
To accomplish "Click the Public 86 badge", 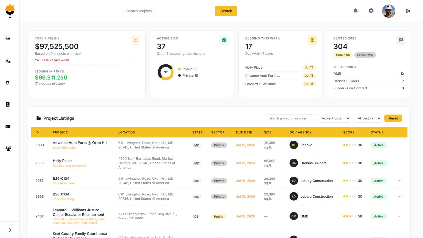I will tap(343, 55).
